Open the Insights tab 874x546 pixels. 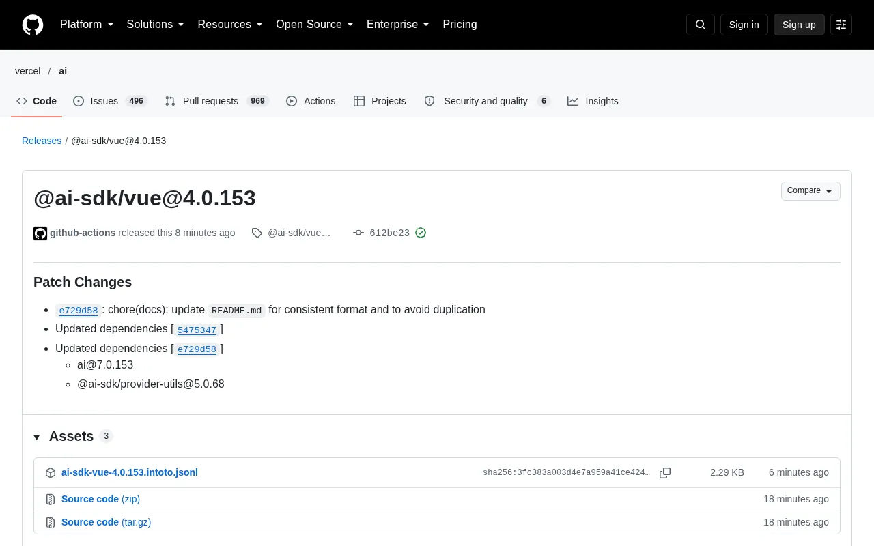(x=593, y=101)
